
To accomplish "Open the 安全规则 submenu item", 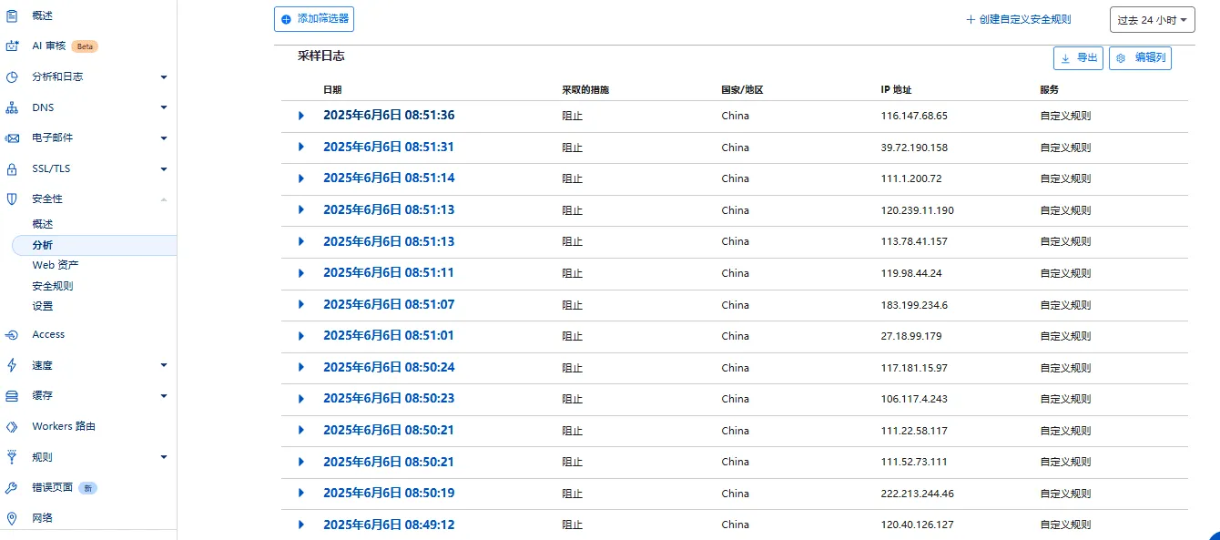I will (53, 286).
